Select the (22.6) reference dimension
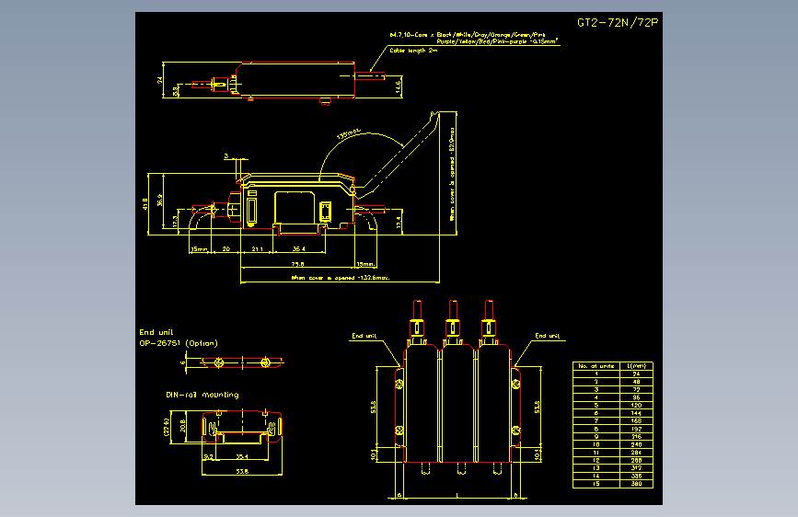Image resolution: width=798 pixels, height=517 pixels. coord(166,427)
